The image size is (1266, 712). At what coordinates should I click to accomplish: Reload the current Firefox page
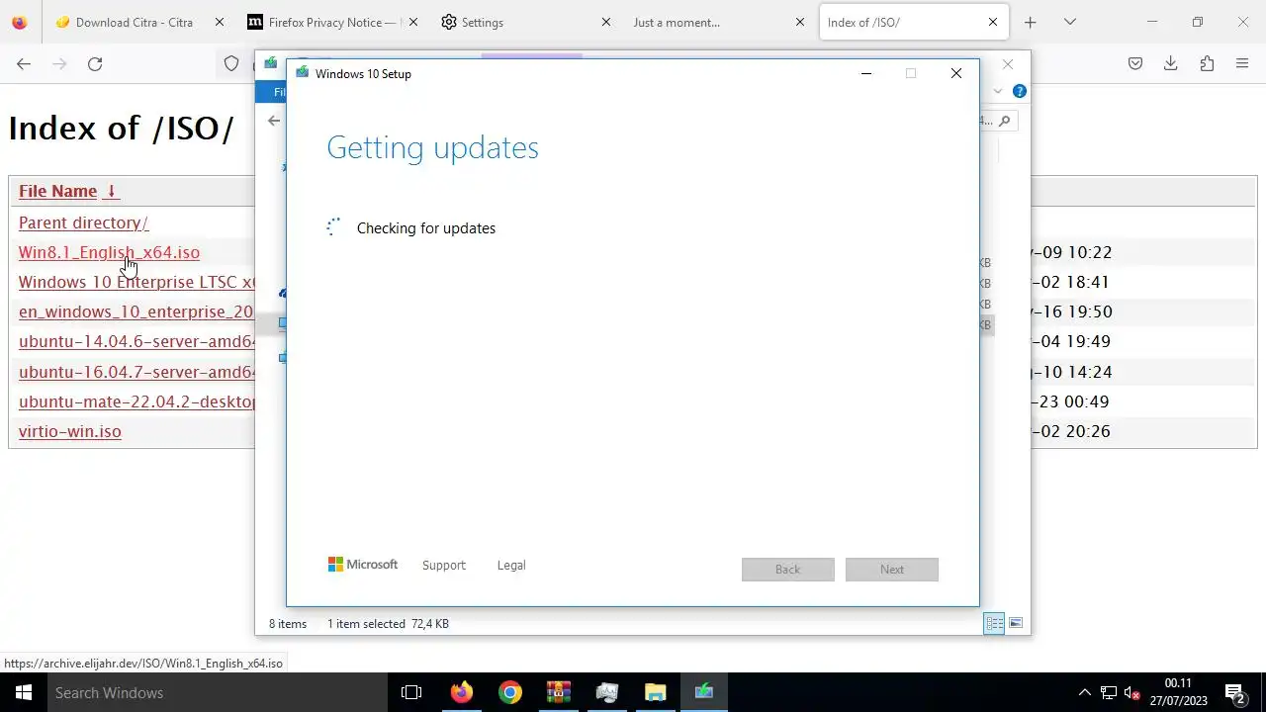pyautogui.click(x=95, y=63)
